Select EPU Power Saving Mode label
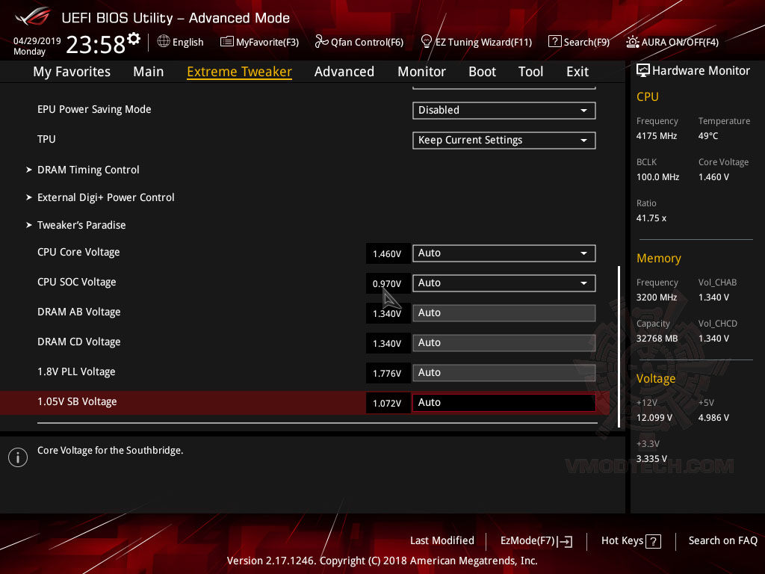The height and width of the screenshot is (574, 765). [94, 109]
